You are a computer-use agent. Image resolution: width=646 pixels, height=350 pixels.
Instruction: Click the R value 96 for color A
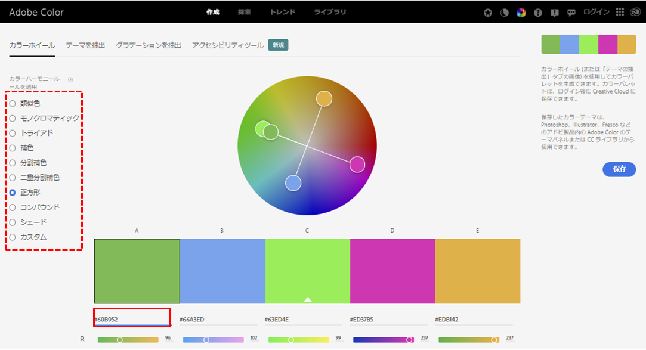tap(168, 338)
